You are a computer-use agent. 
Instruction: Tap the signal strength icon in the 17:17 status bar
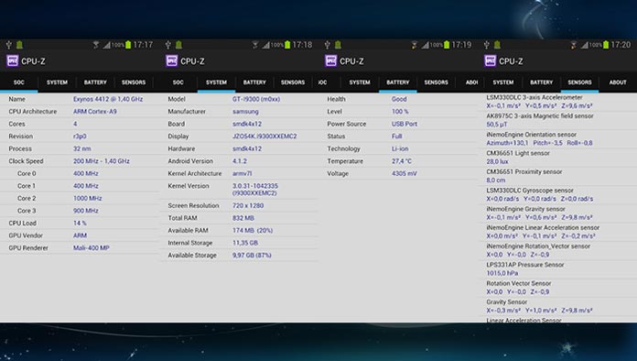pos(106,45)
